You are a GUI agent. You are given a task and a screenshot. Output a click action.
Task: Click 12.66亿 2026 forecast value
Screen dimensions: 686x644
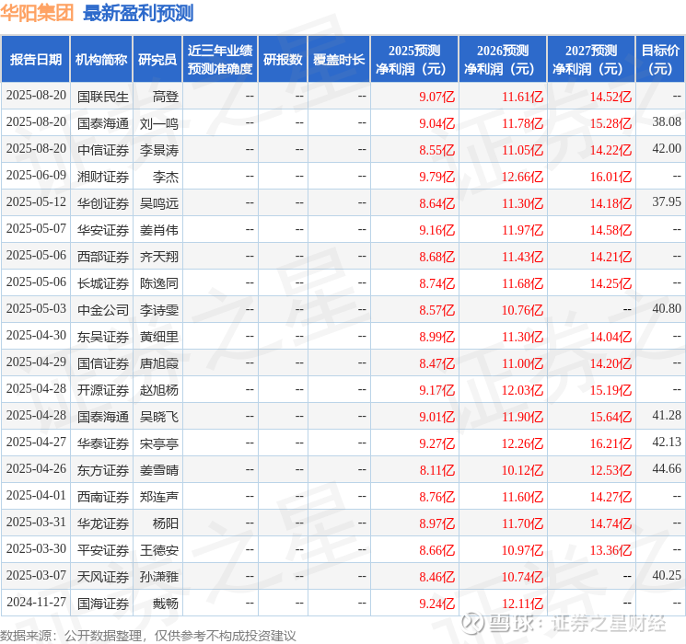click(x=522, y=177)
